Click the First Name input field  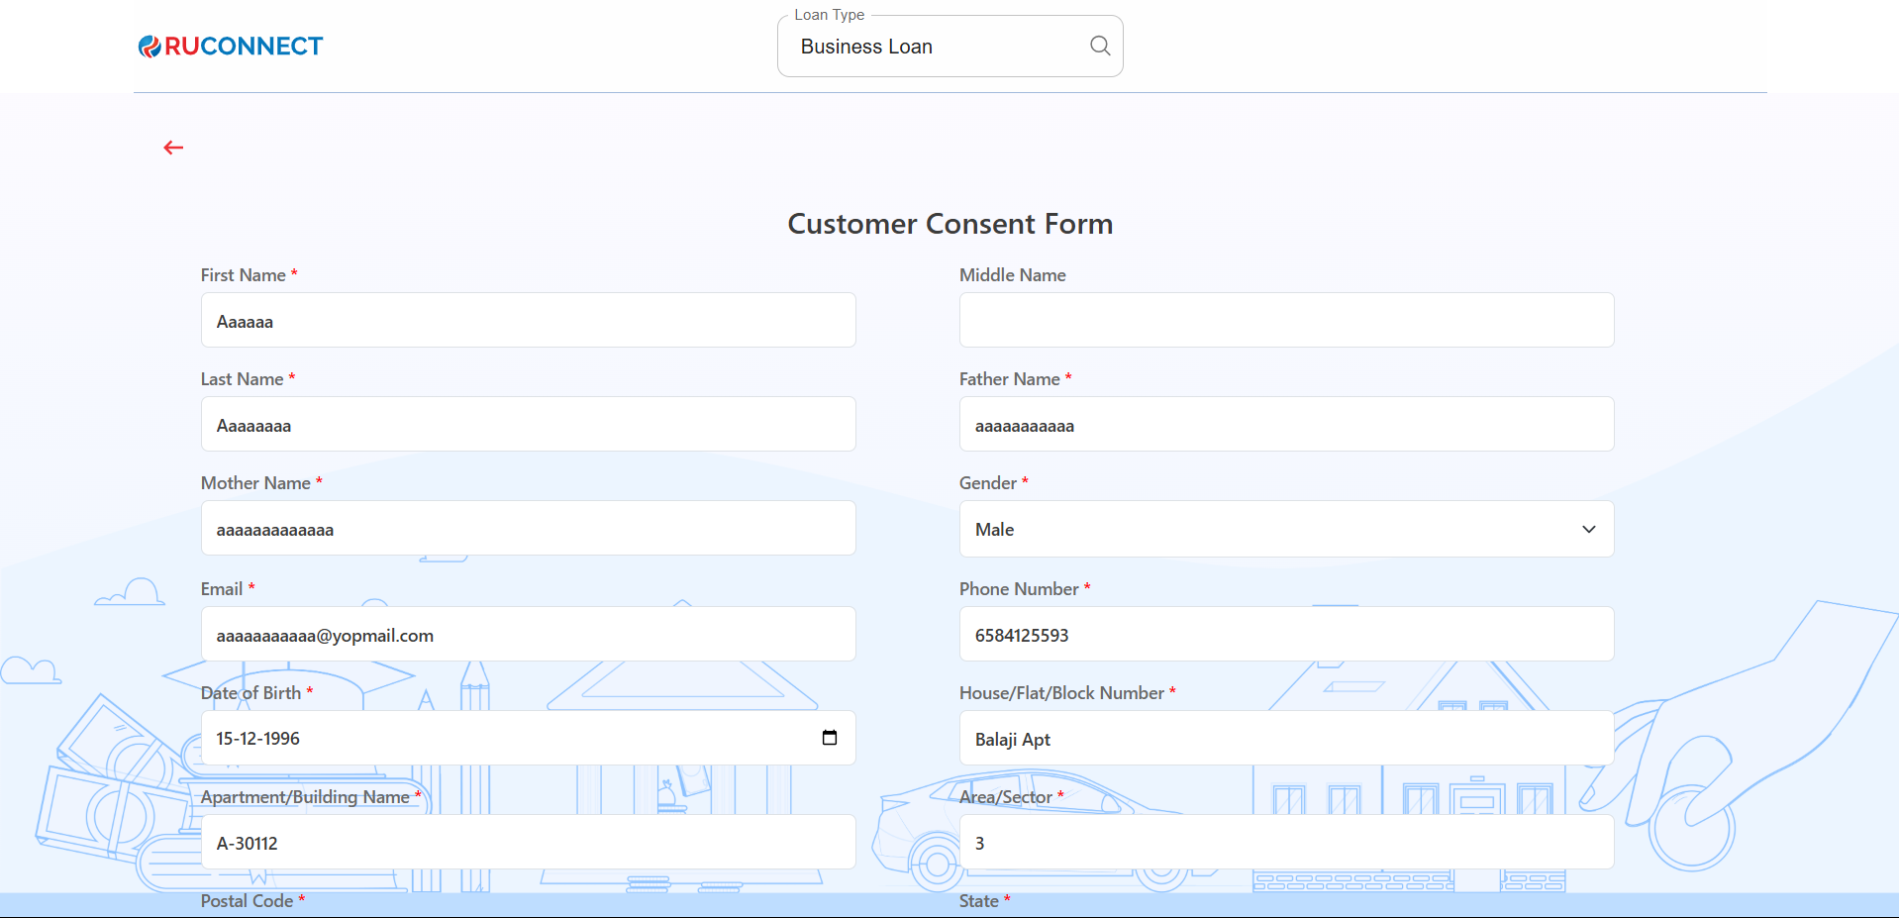[x=528, y=321]
